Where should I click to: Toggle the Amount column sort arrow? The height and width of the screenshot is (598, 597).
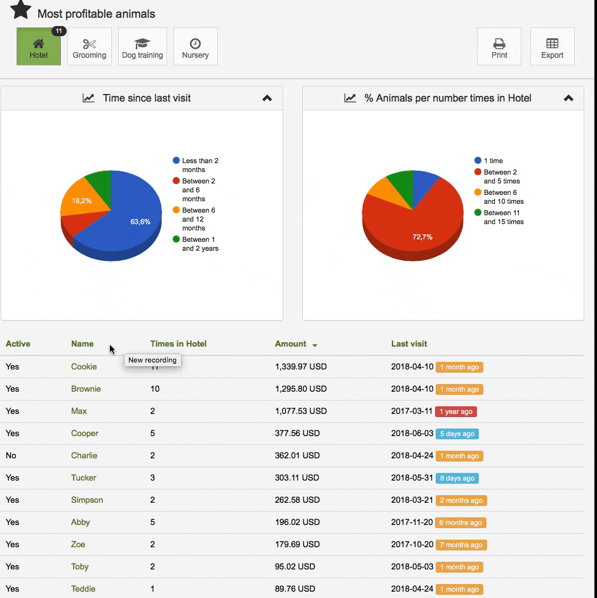315,345
